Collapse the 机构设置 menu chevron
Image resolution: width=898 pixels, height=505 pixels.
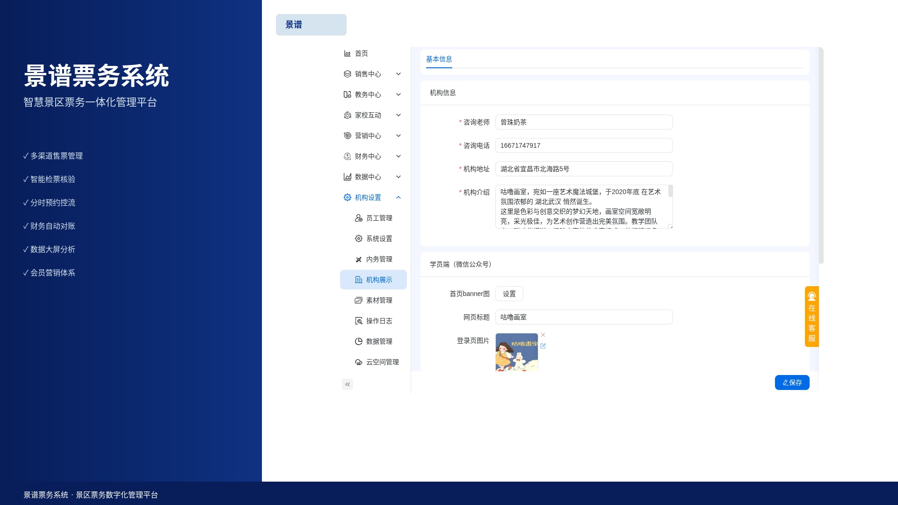click(398, 197)
